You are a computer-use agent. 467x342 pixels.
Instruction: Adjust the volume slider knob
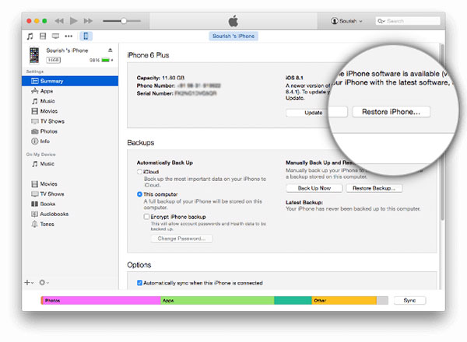124,21
